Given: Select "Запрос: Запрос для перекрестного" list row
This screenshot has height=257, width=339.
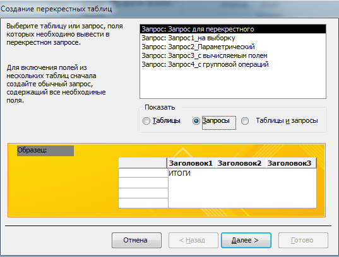Looking at the screenshot, I should [233, 29].
